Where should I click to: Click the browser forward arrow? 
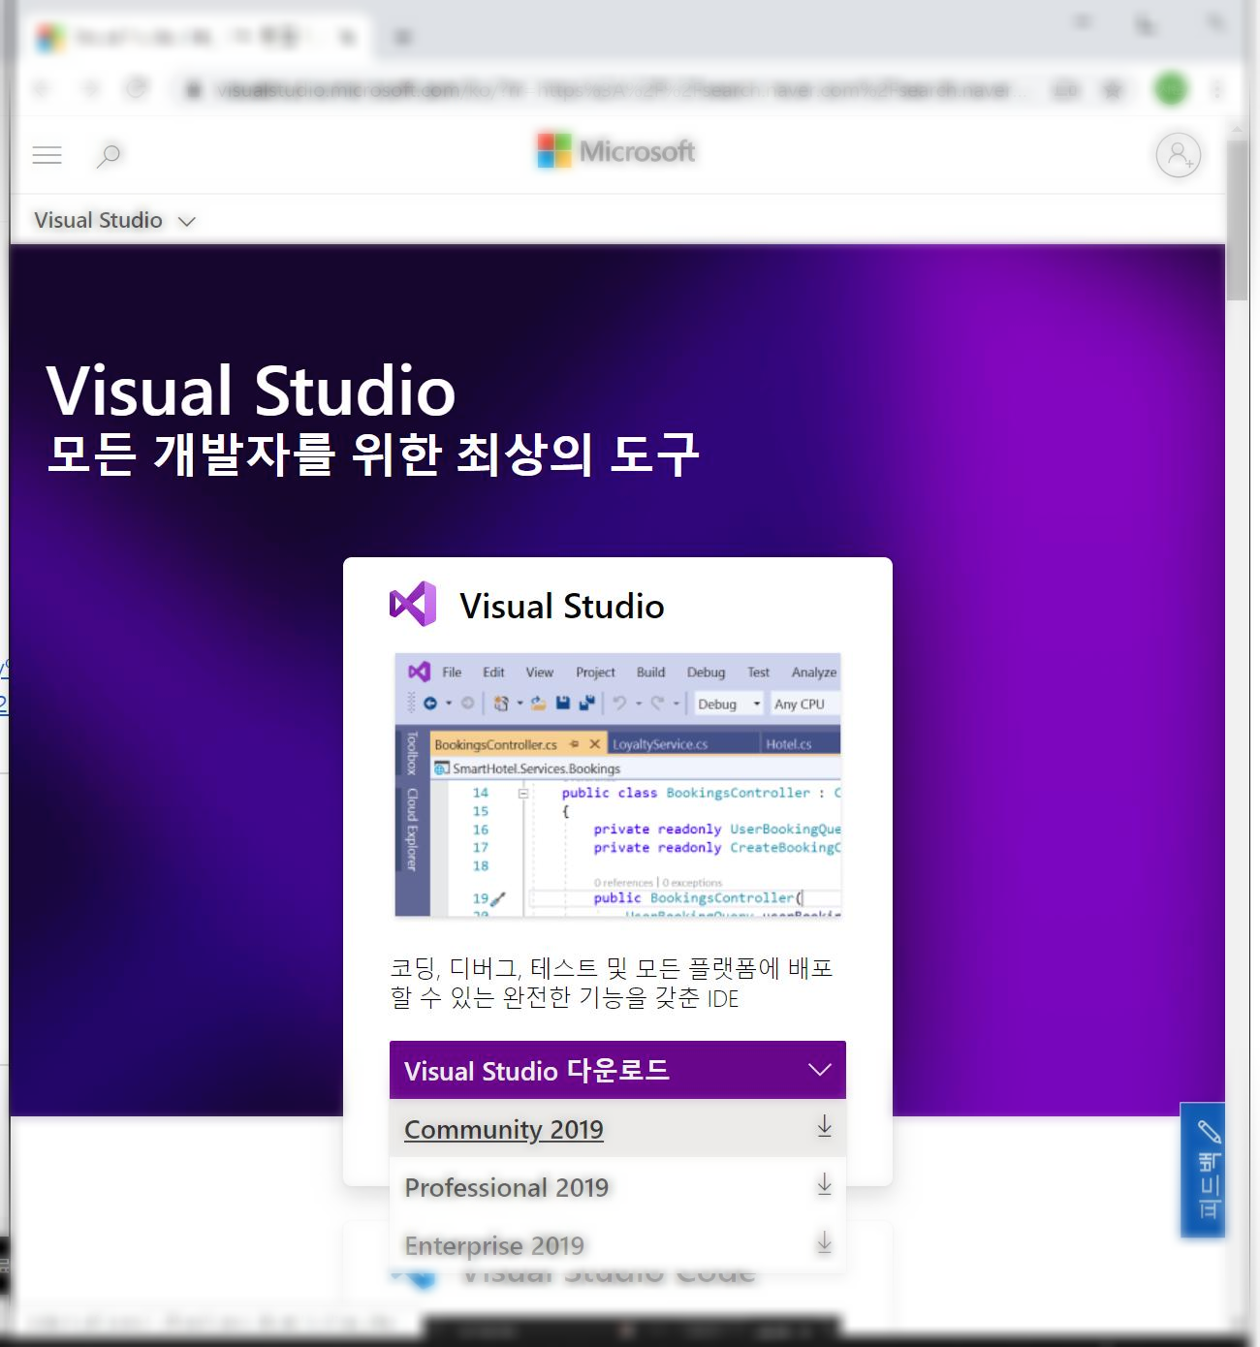click(90, 89)
